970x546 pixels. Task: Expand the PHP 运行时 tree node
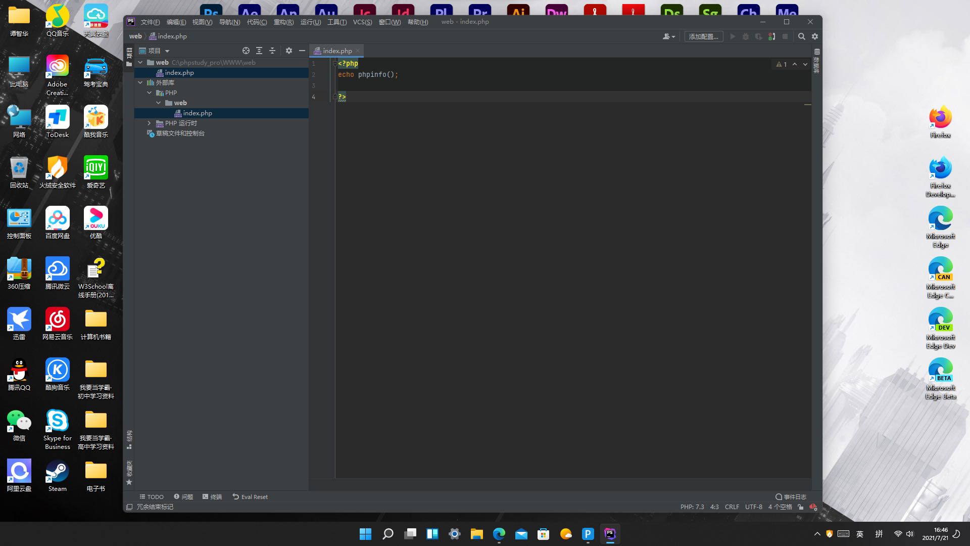[150, 123]
